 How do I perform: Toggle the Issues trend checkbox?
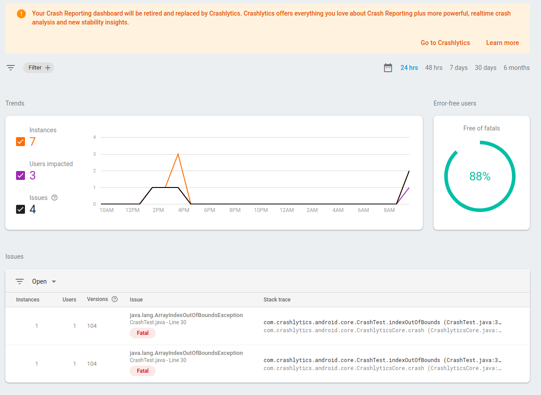click(21, 209)
